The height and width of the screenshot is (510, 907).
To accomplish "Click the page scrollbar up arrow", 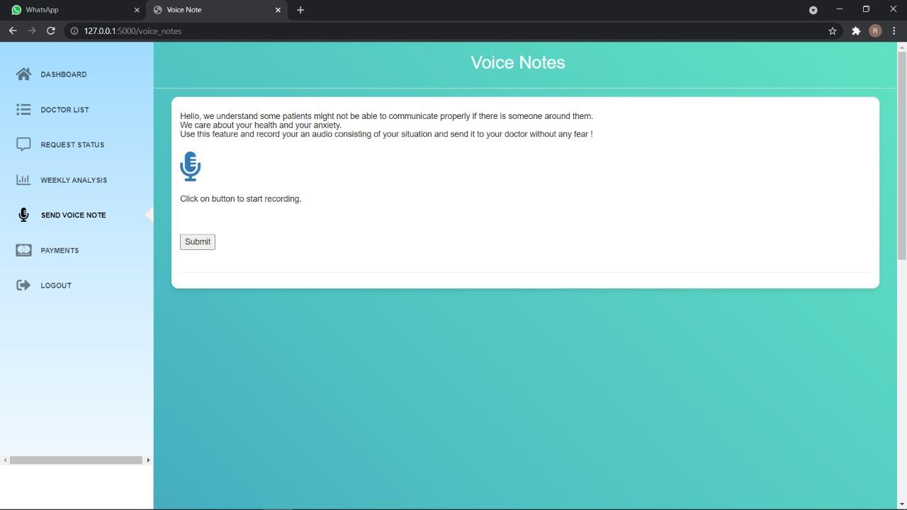I will click(902, 47).
